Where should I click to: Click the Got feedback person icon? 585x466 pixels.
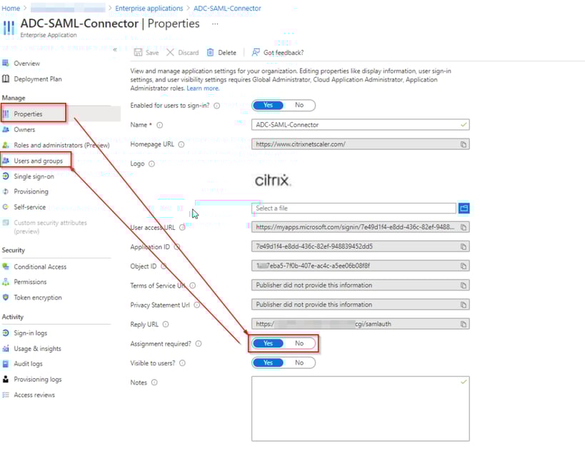point(256,53)
